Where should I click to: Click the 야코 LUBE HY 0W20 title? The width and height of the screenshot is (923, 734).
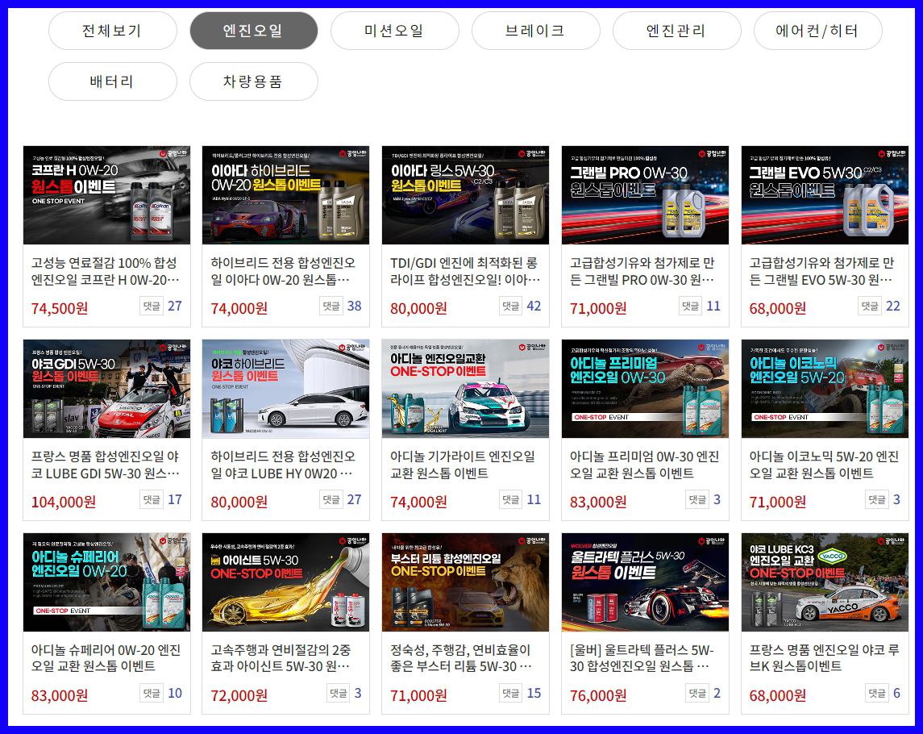click(283, 465)
